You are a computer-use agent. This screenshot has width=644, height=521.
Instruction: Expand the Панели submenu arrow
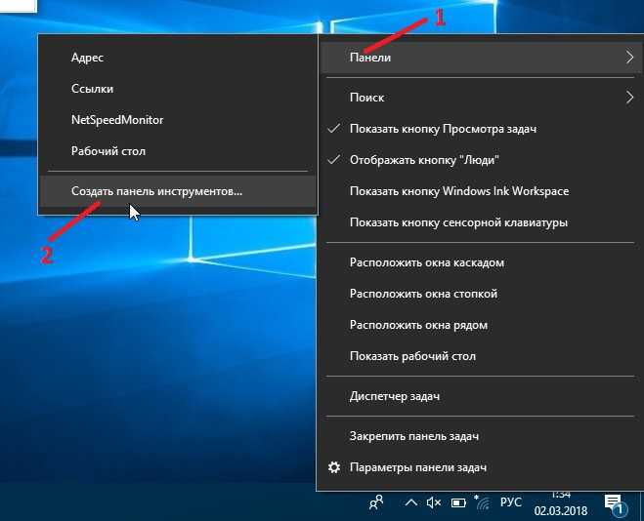629,58
